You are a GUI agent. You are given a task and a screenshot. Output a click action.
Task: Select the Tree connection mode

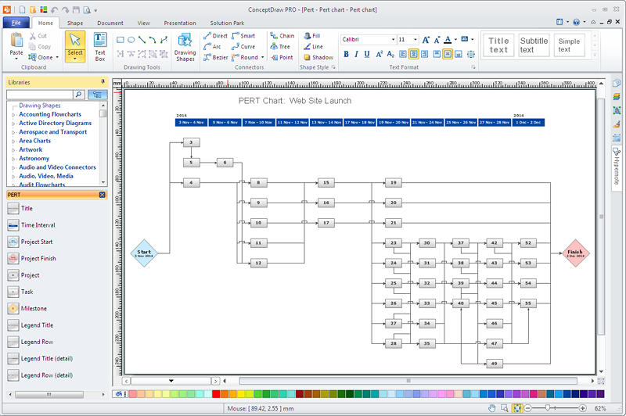click(x=280, y=47)
